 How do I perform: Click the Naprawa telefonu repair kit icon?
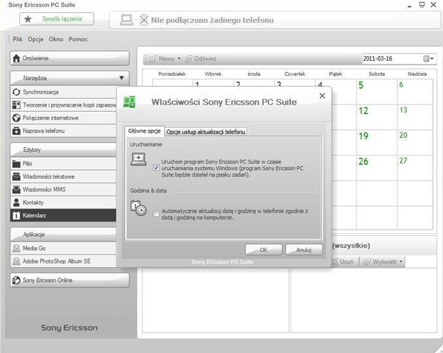pos(16,131)
